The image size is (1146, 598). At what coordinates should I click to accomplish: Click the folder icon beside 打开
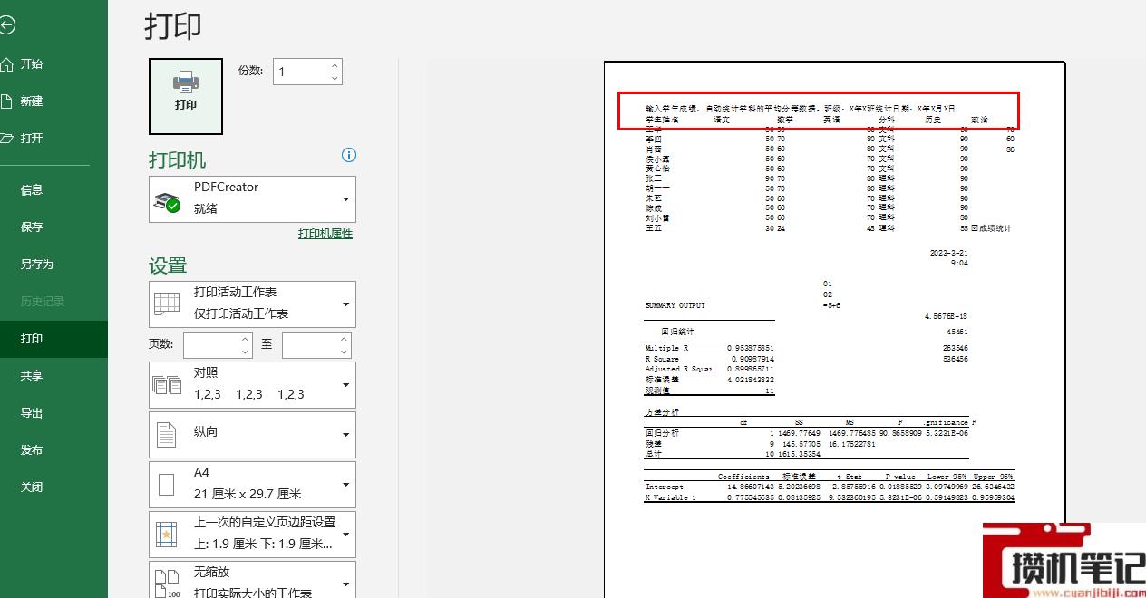(7, 139)
